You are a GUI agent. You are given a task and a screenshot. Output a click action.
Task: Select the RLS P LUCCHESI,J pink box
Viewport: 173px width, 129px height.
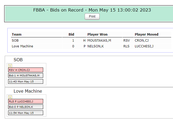click(x=26, y=101)
